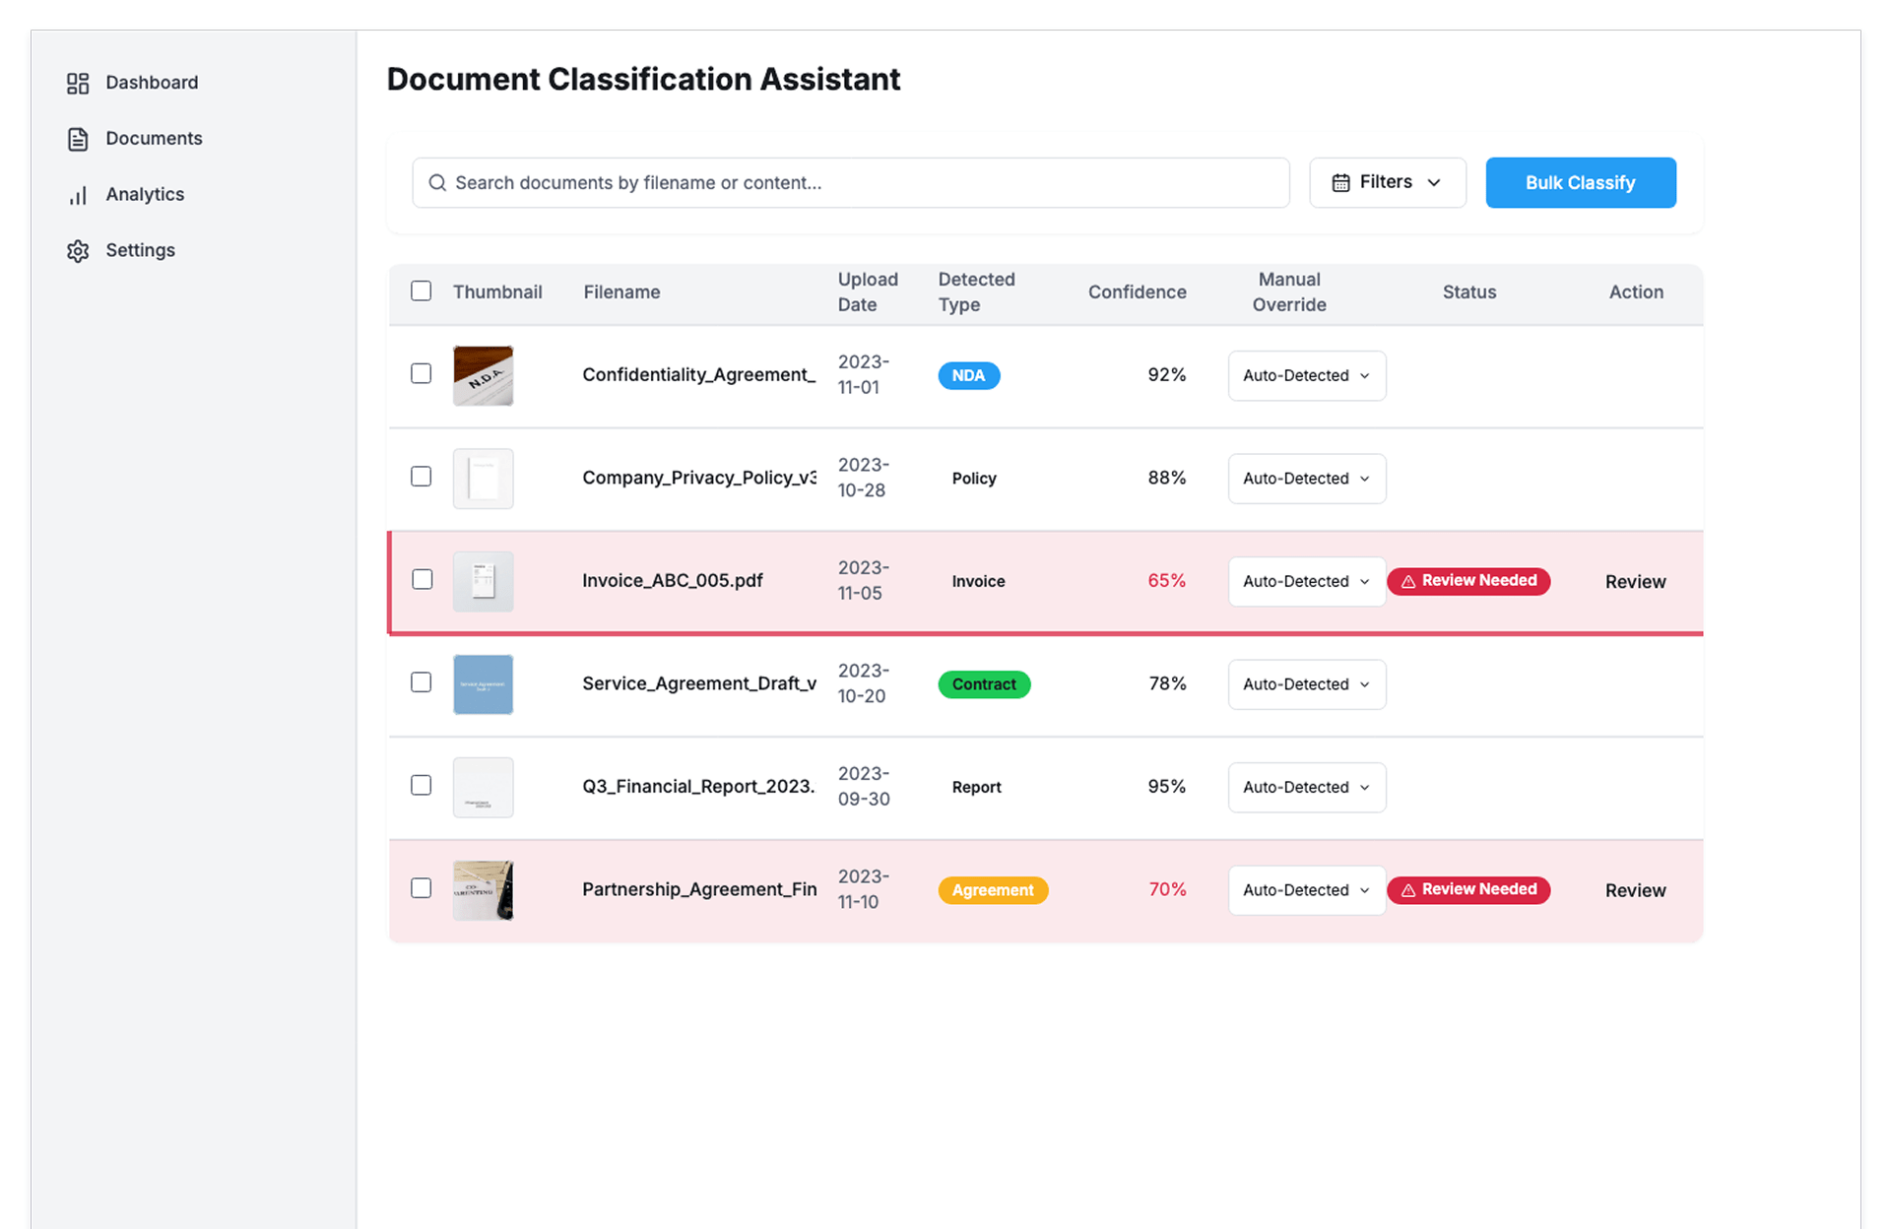The height and width of the screenshot is (1229, 1891).
Task: Click the search magnifier icon
Action: [x=437, y=183]
